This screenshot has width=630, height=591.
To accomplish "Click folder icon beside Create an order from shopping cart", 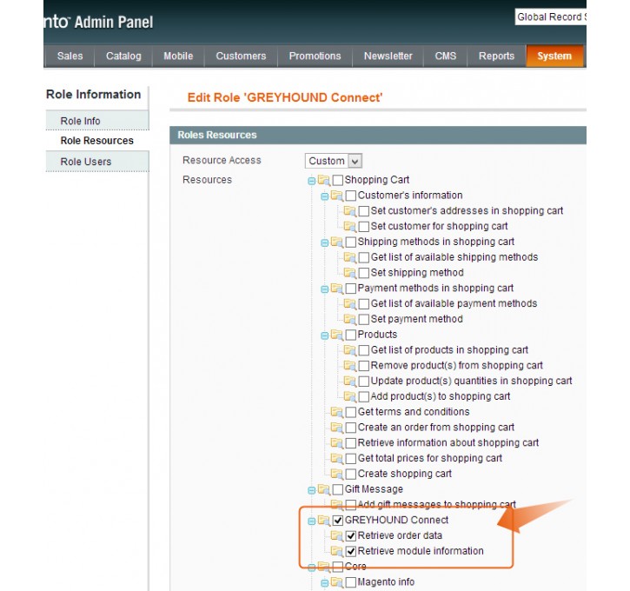I will (x=336, y=428).
